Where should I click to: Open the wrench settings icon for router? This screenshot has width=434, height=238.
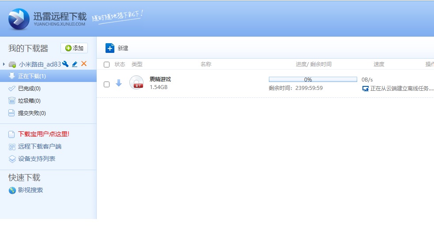tap(65, 64)
